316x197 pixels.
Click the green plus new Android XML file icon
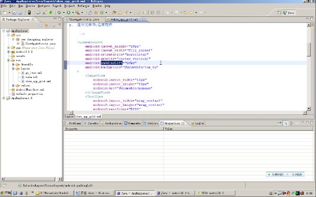point(51,13)
